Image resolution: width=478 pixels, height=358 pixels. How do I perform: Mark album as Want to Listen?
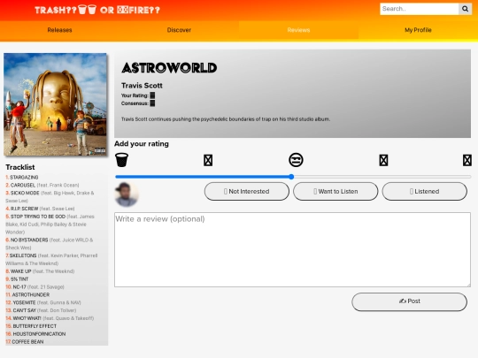click(x=335, y=191)
